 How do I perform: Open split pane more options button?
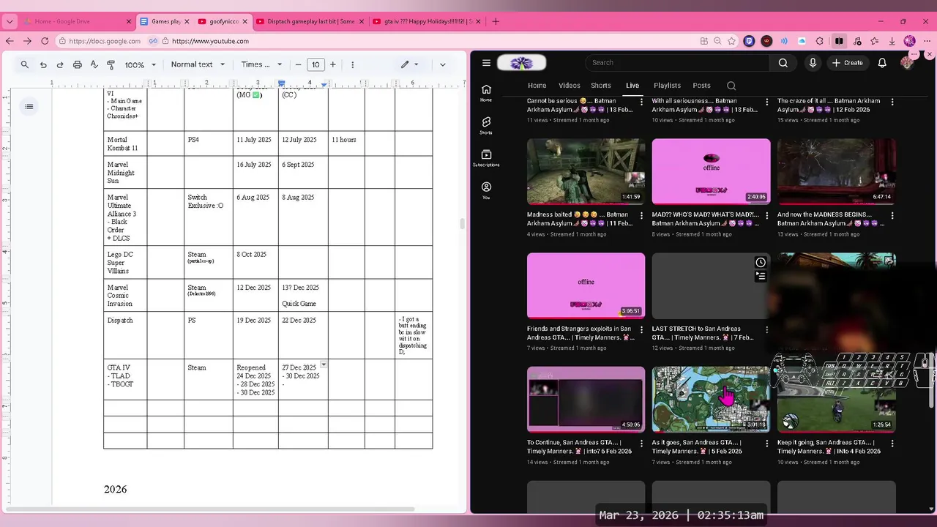tap(913, 56)
